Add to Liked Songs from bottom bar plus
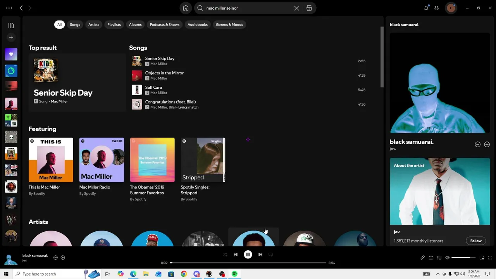This screenshot has height=279, width=496. (63, 258)
